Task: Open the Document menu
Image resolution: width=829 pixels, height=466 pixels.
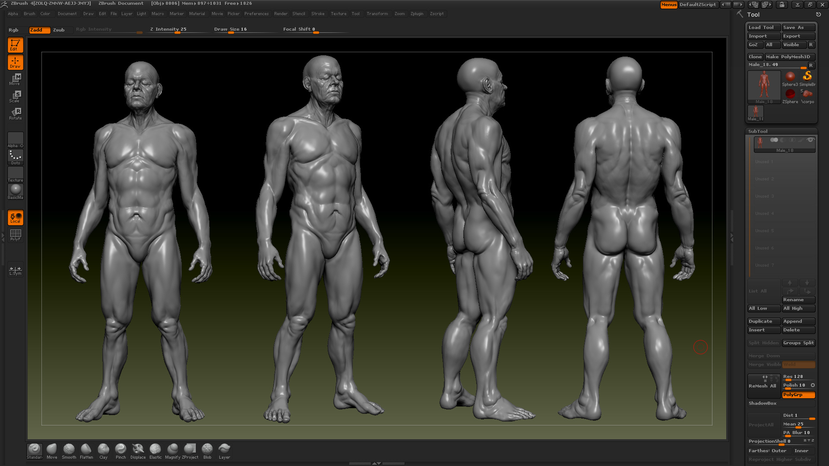Action: coord(67,14)
